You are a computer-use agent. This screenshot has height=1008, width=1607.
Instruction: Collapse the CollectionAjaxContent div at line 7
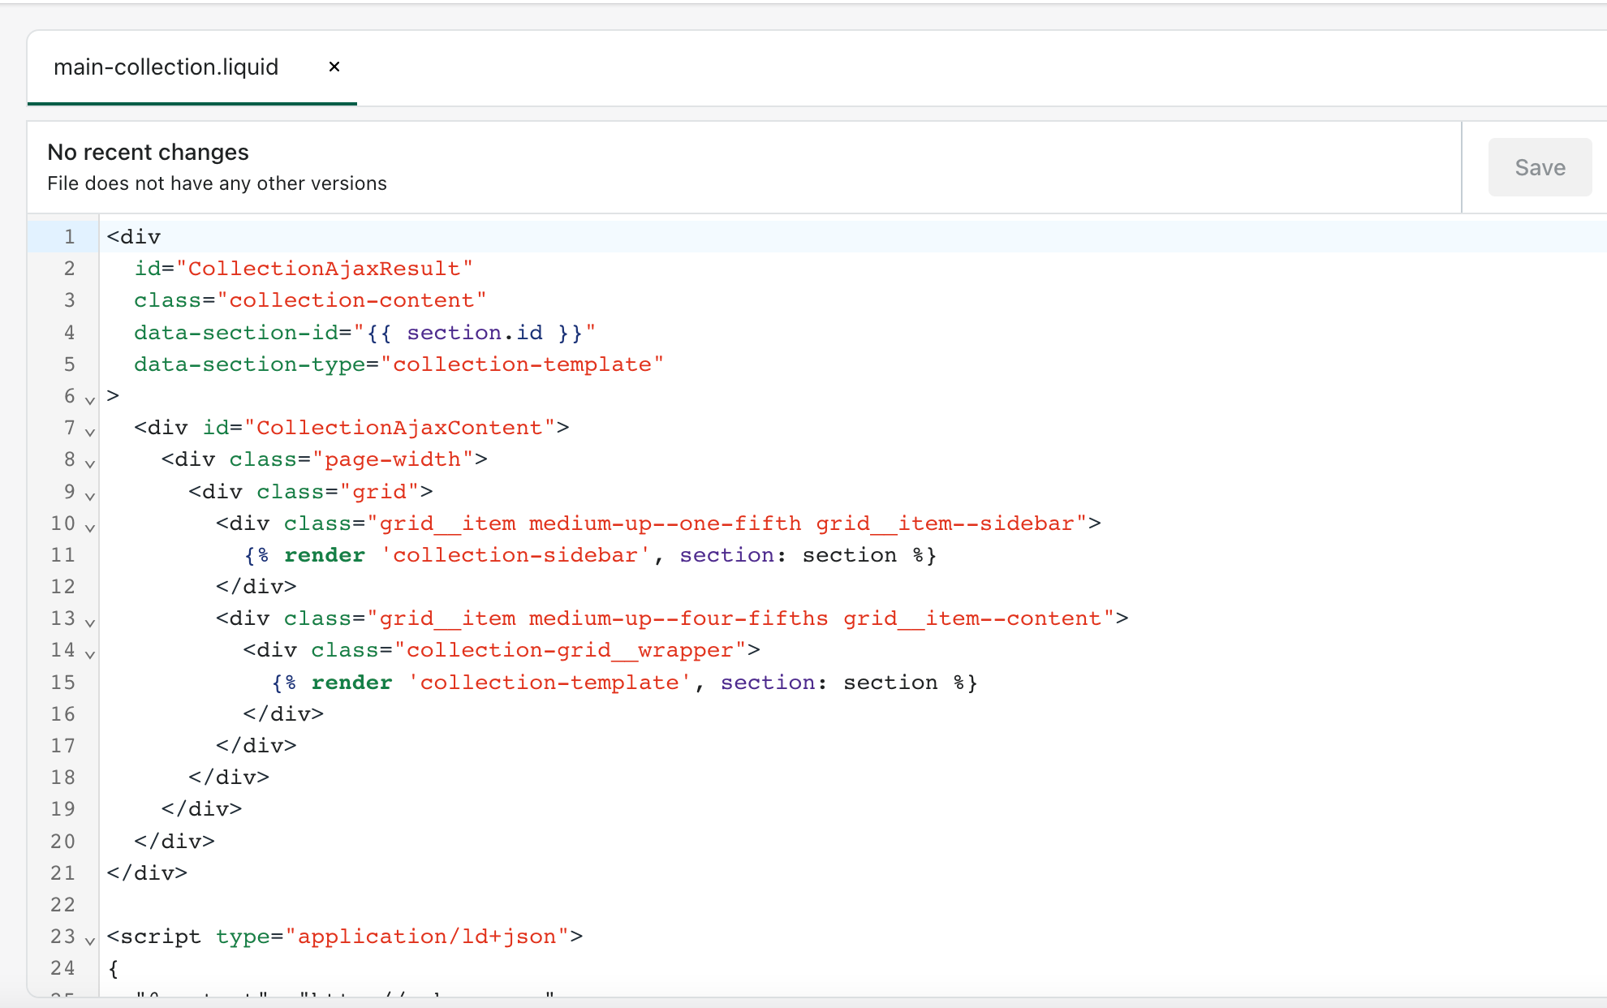click(x=90, y=431)
